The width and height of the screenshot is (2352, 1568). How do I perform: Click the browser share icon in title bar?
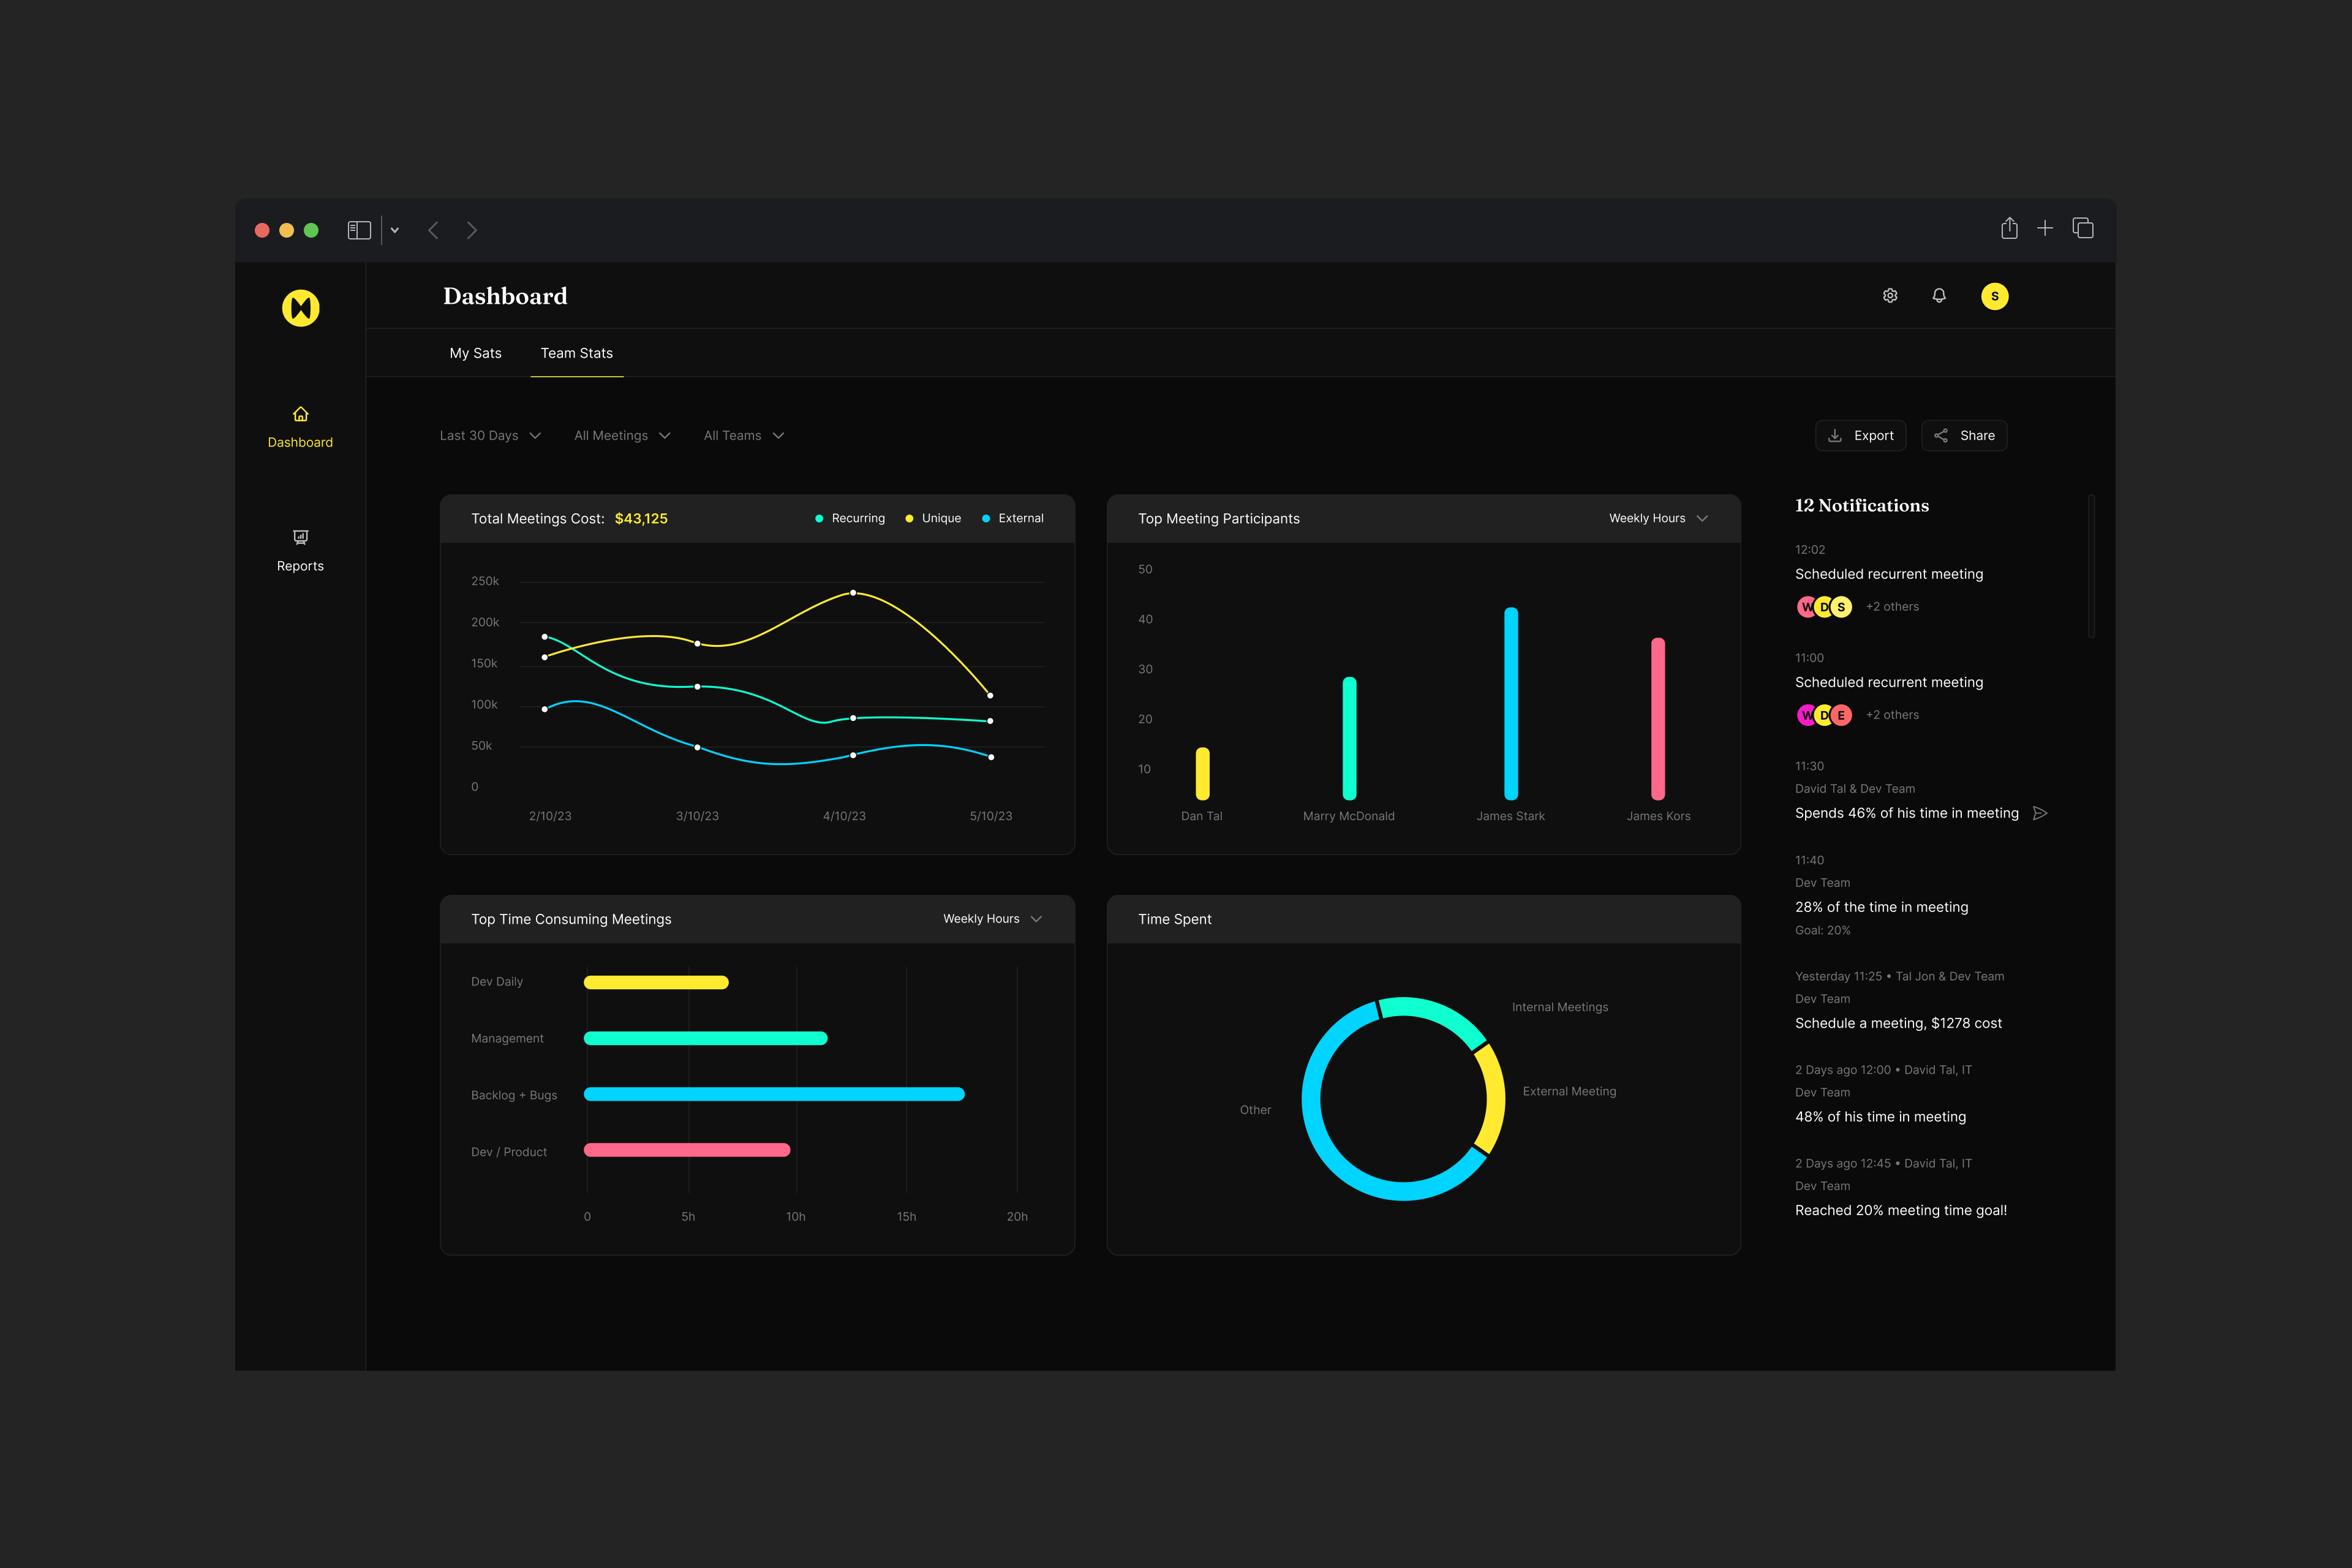[2009, 229]
